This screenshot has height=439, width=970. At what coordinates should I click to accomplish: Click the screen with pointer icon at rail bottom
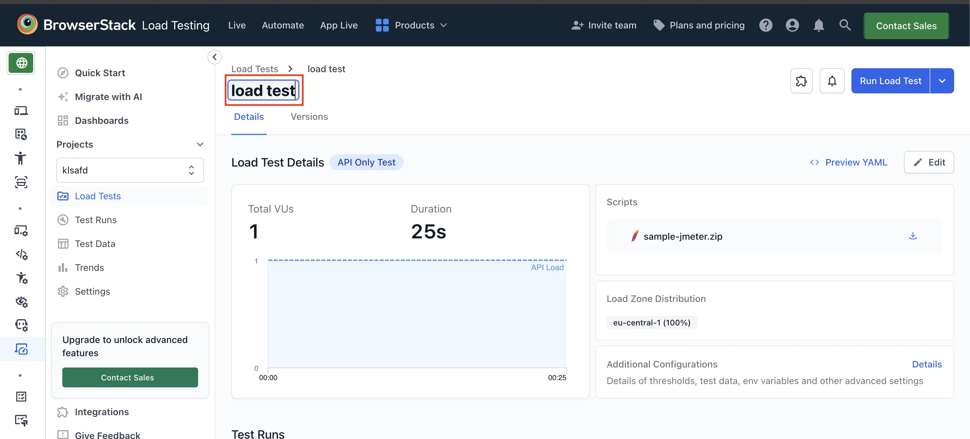[x=21, y=420]
